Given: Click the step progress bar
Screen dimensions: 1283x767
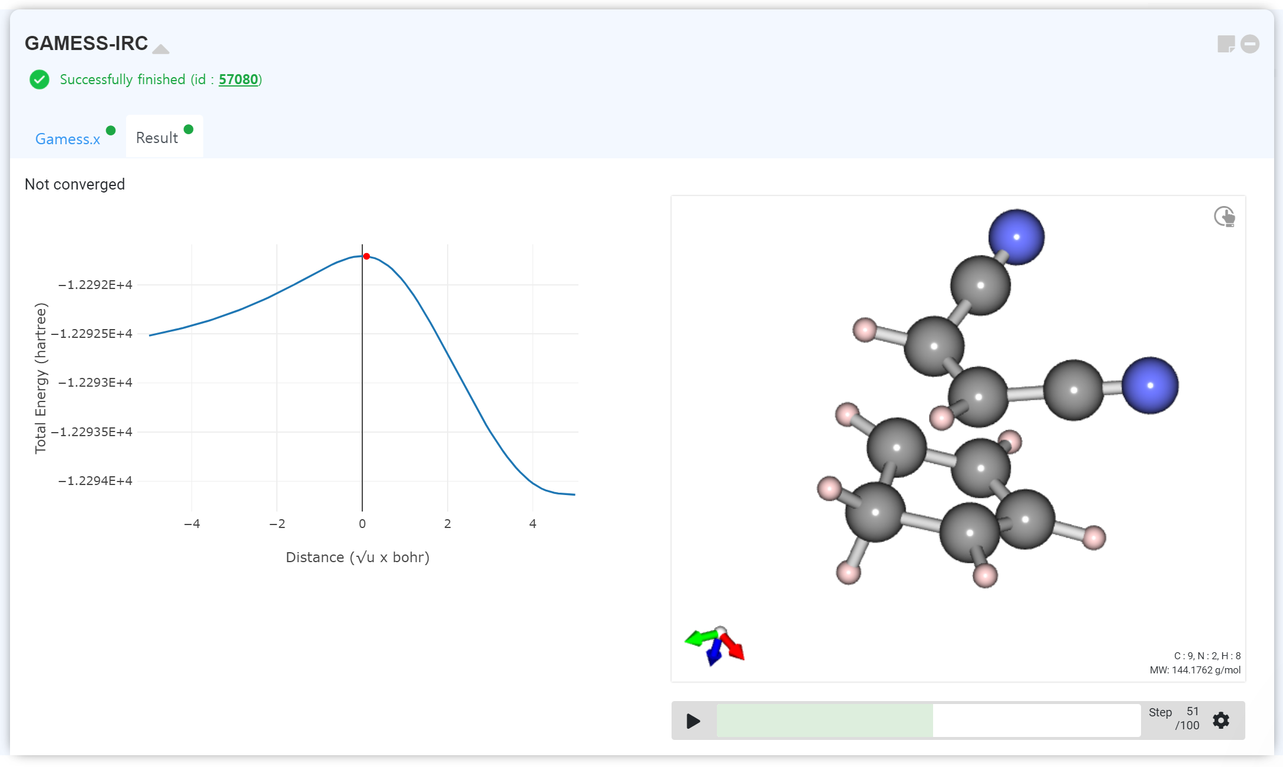Looking at the screenshot, I should tap(928, 720).
